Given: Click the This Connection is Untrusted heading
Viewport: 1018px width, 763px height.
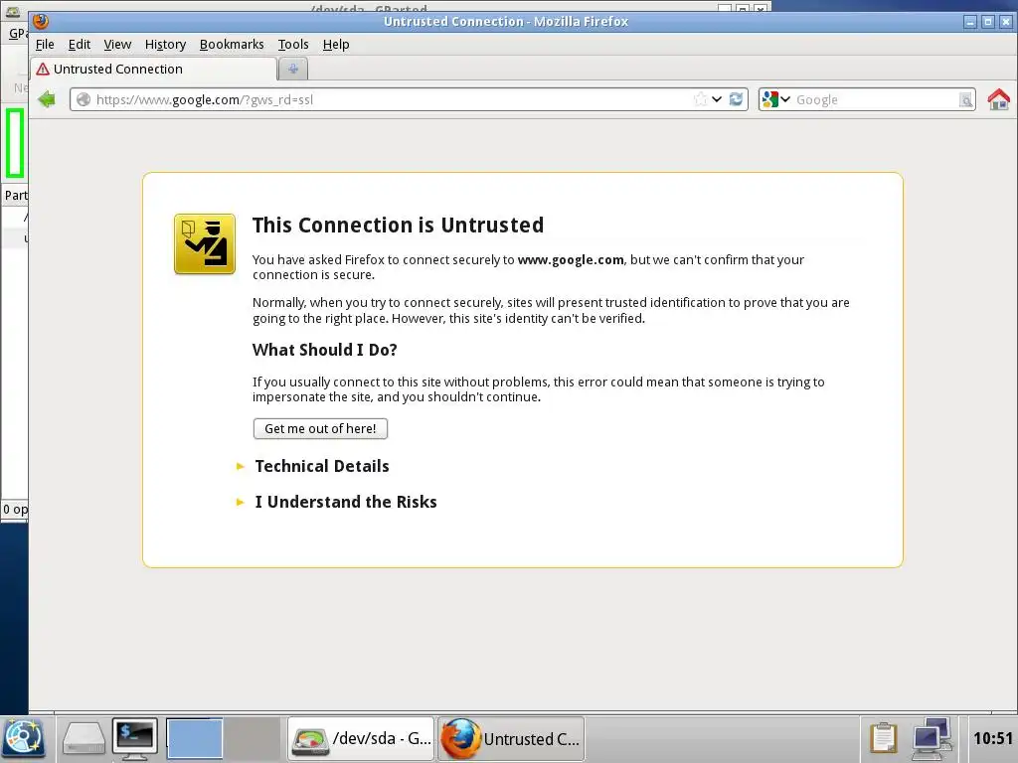Looking at the screenshot, I should [398, 226].
